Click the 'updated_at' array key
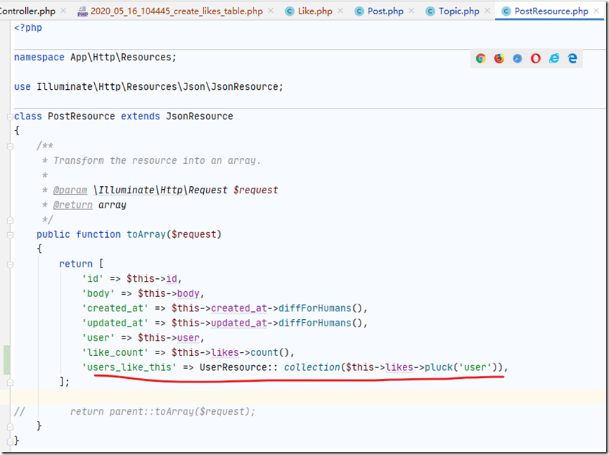The image size is (609, 455). [x=115, y=323]
